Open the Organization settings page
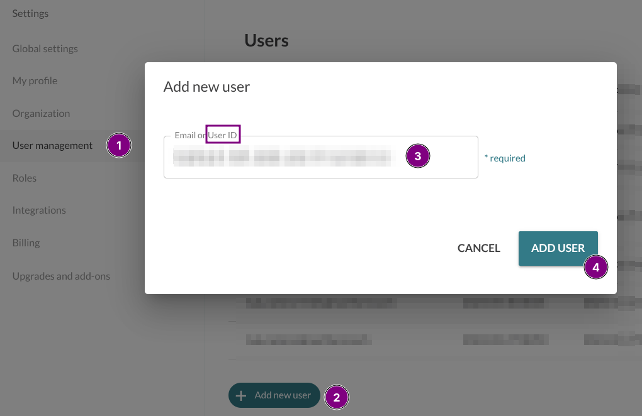The image size is (642, 416). 41,113
